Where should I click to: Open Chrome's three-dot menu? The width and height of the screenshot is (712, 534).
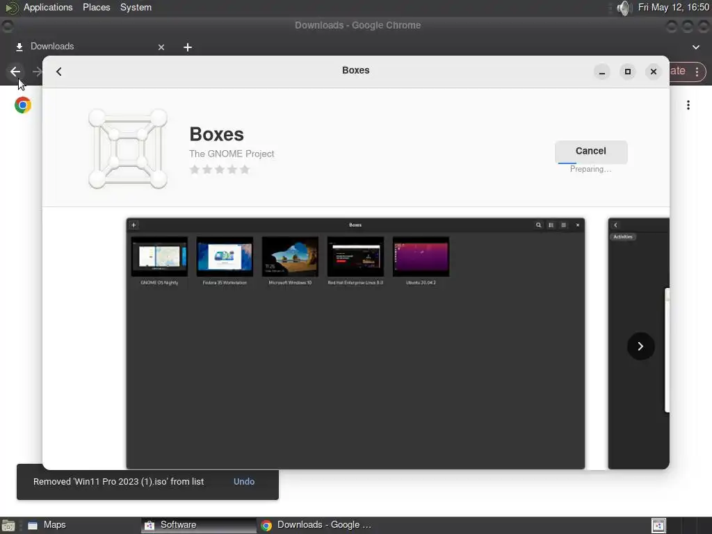click(697, 72)
